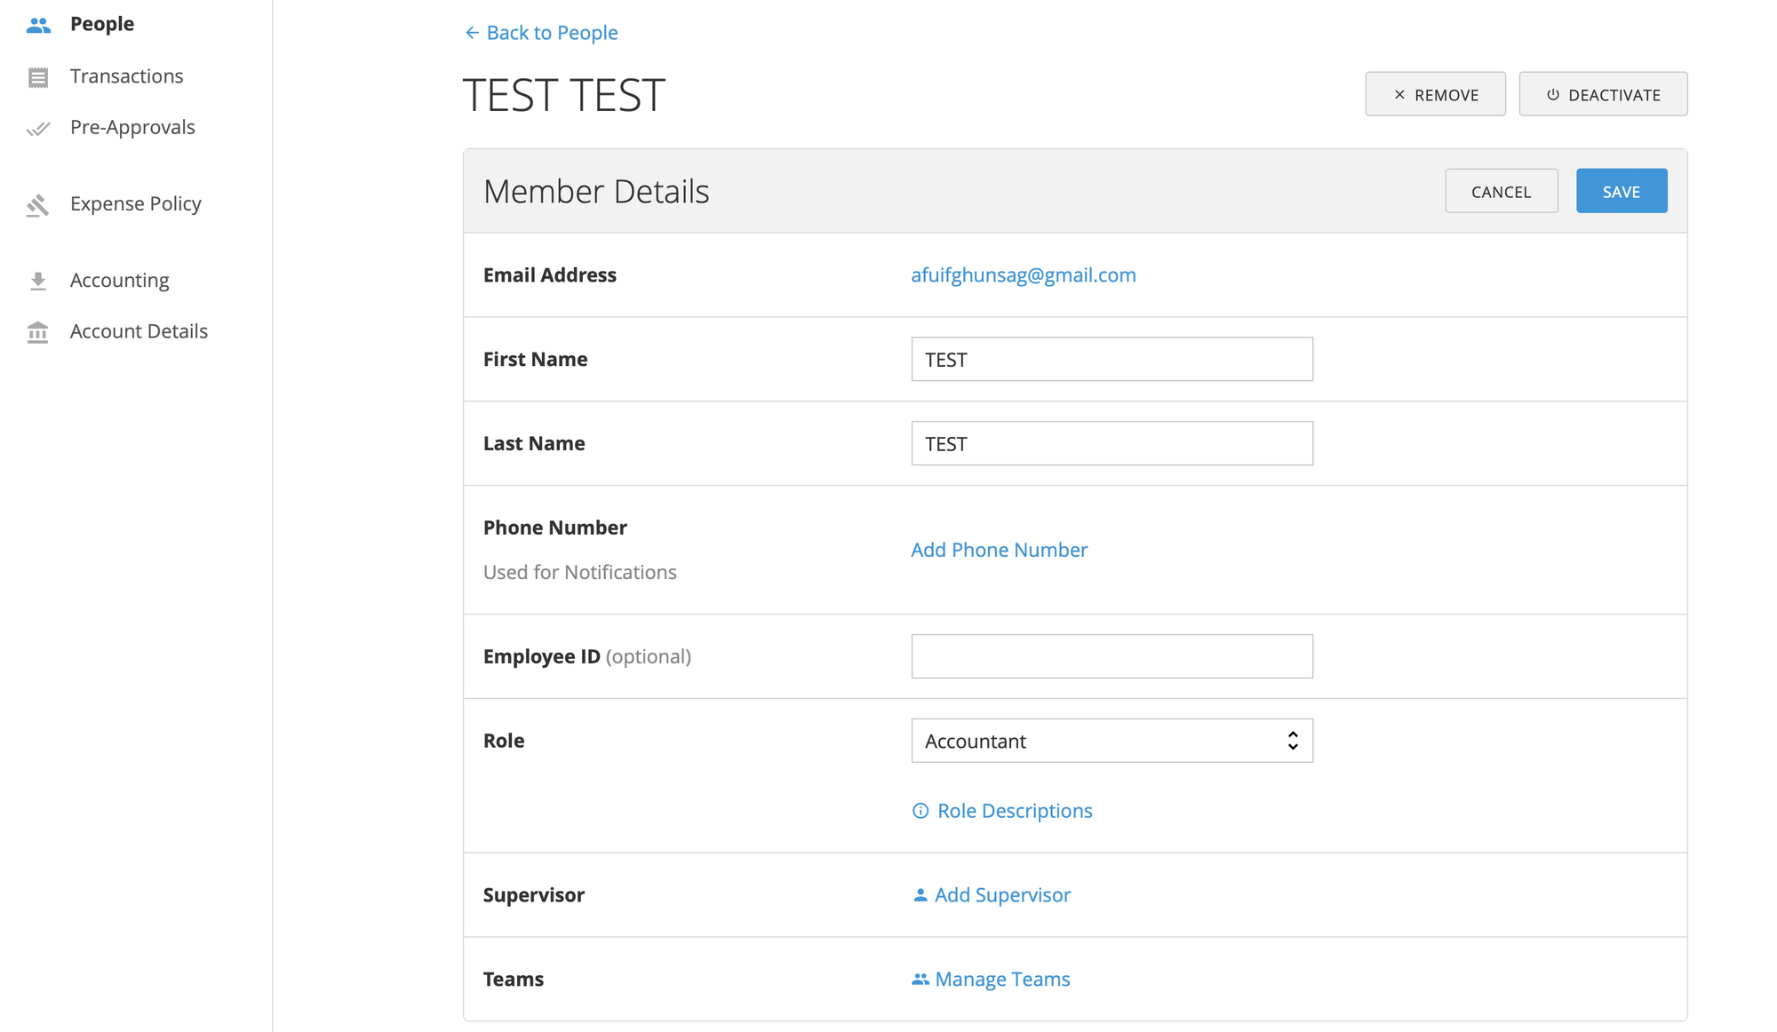The image size is (1777, 1032).
Task: Open the Transactions section
Action: [126, 76]
